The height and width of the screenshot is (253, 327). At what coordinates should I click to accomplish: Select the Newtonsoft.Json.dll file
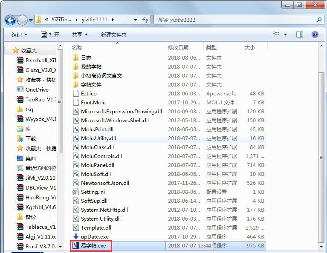click(105, 183)
